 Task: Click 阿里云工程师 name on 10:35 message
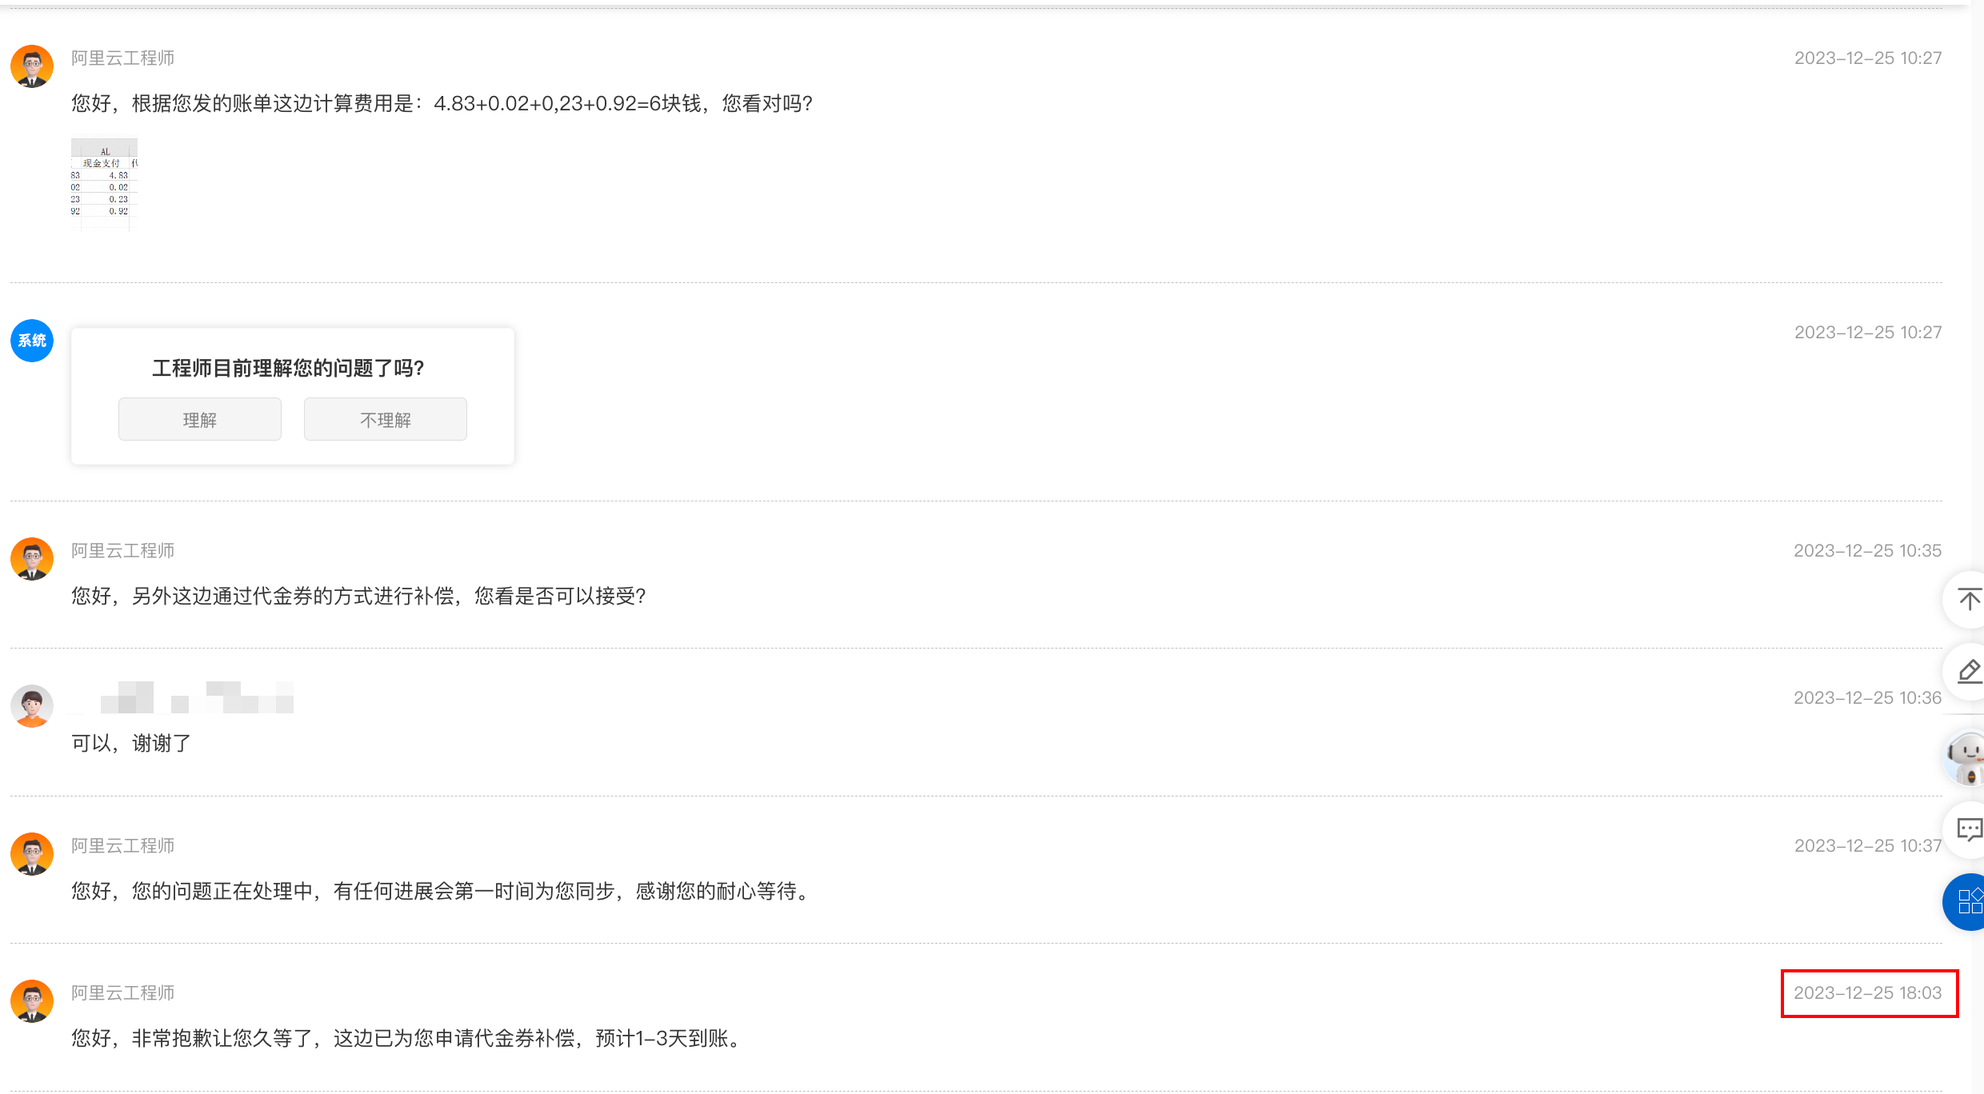122,551
